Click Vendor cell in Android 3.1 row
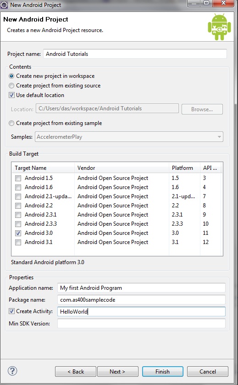 (x=113, y=242)
